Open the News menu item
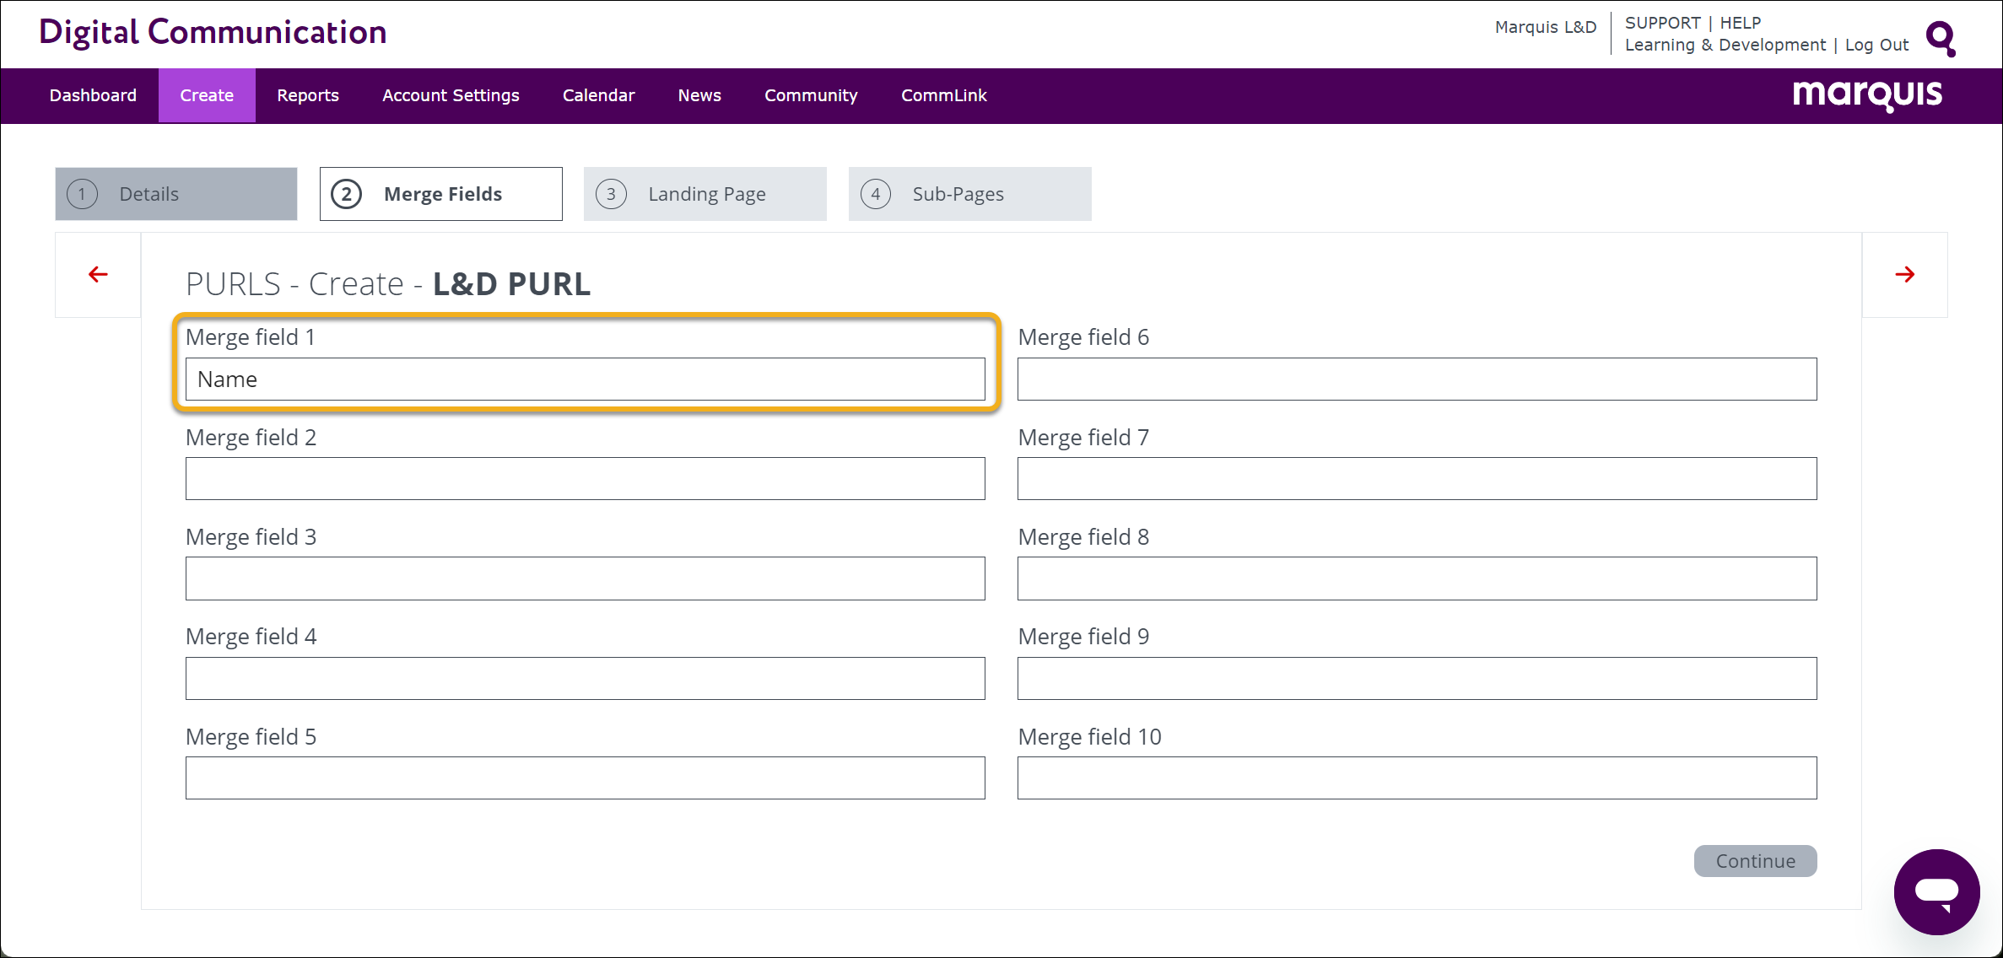The image size is (2003, 958). 699,95
